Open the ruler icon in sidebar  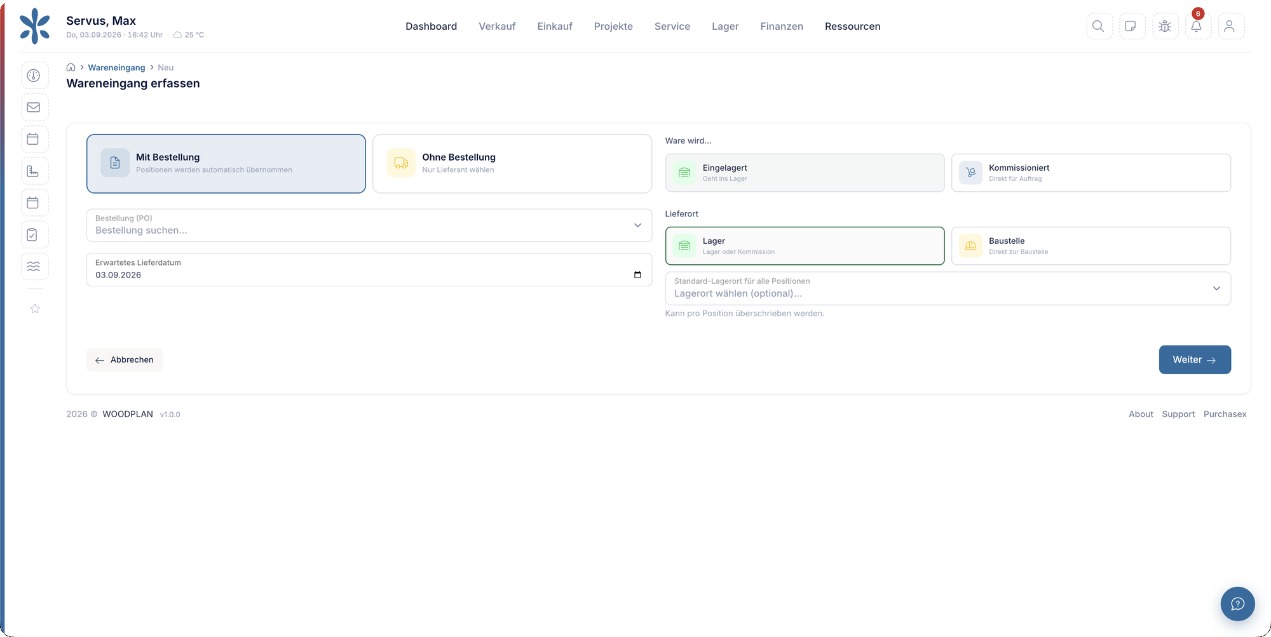(x=34, y=171)
